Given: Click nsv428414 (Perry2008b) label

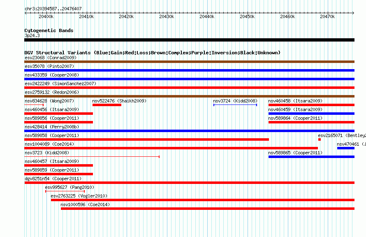Looking at the screenshot, I should tap(52, 127).
